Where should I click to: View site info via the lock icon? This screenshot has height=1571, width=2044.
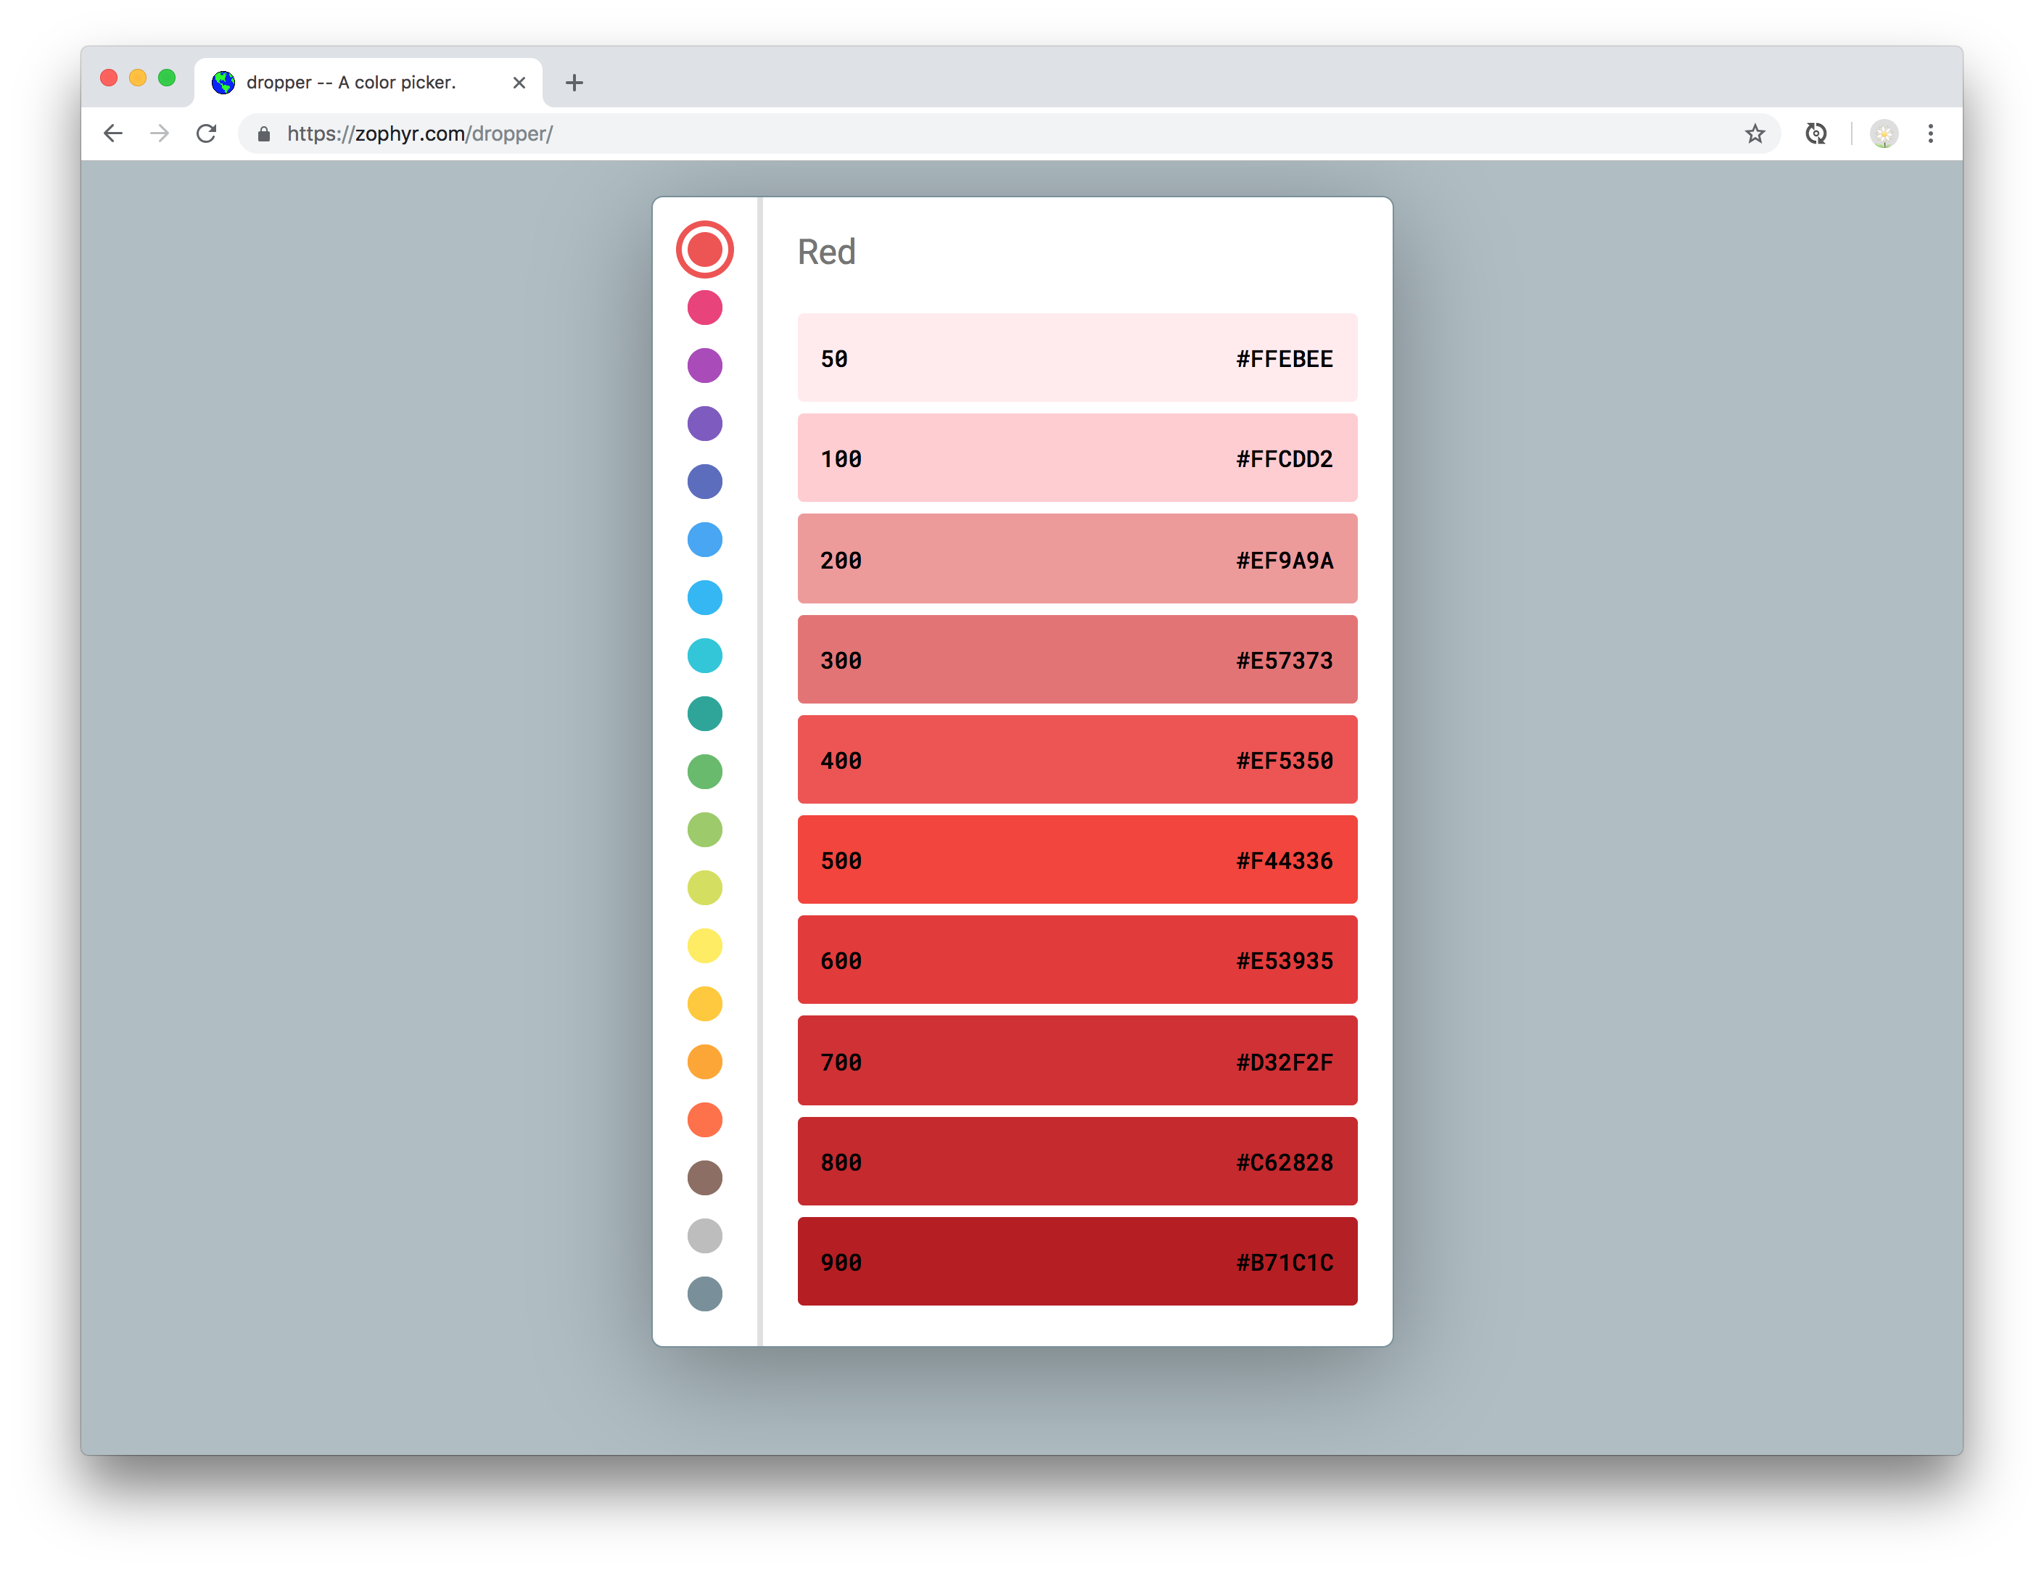tap(264, 133)
